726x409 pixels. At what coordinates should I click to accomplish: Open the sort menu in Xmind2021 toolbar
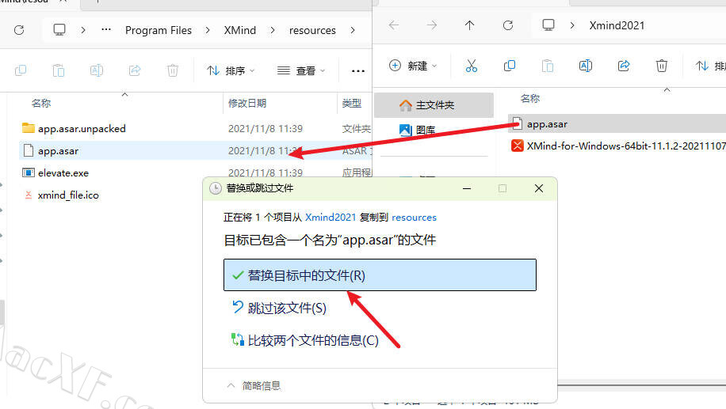710,66
